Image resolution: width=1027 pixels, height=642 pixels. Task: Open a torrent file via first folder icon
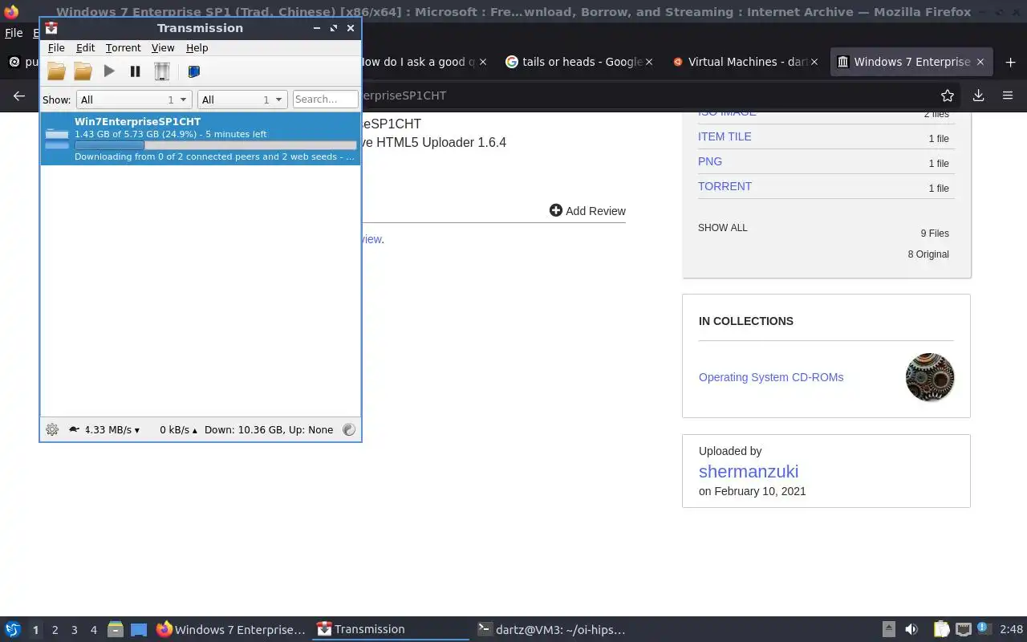pyautogui.click(x=56, y=71)
